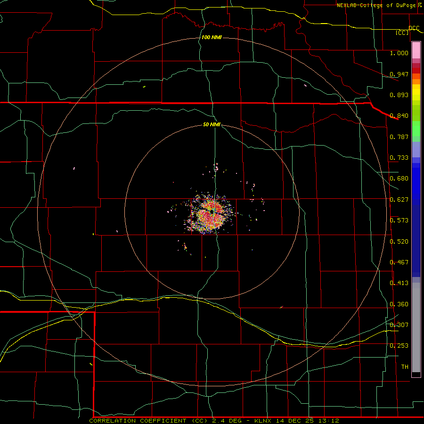Viewport: 424px width, 424px height.
Task: Click the 100 NMI range ring label
Action: point(212,37)
